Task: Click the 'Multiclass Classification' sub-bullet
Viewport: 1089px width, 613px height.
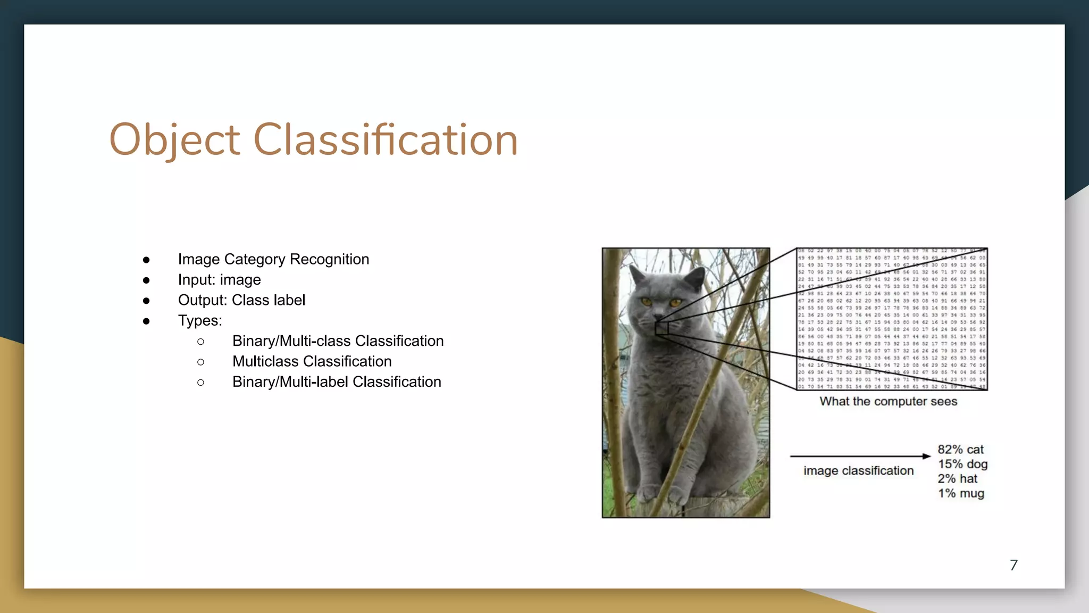Action: coord(312,361)
